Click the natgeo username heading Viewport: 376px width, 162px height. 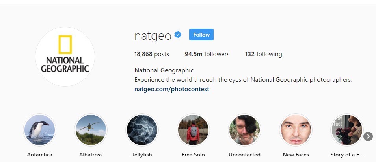click(x=153, y=35)
